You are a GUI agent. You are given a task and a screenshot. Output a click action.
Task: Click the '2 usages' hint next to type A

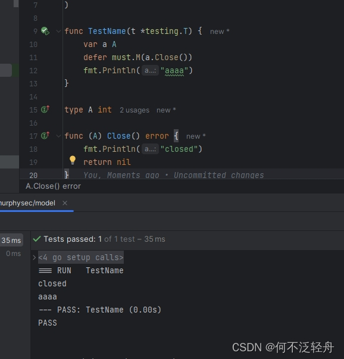coord(135,110)
